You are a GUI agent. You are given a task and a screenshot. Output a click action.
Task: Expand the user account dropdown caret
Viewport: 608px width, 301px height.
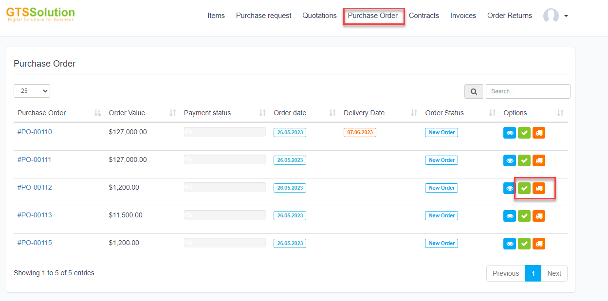(x=566, y=16)
